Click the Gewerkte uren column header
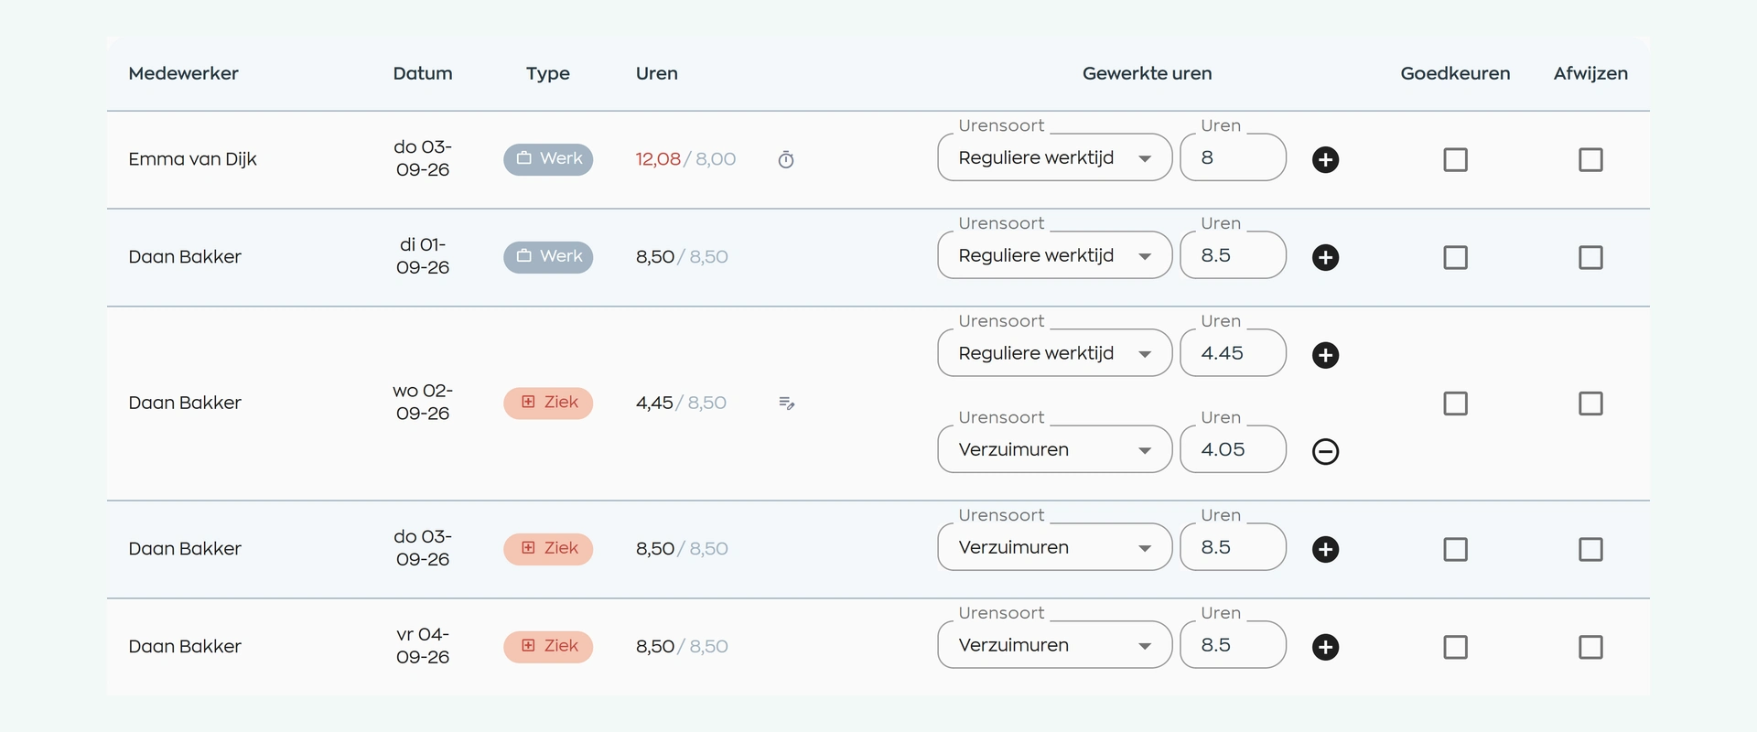 pos(1147,73)
